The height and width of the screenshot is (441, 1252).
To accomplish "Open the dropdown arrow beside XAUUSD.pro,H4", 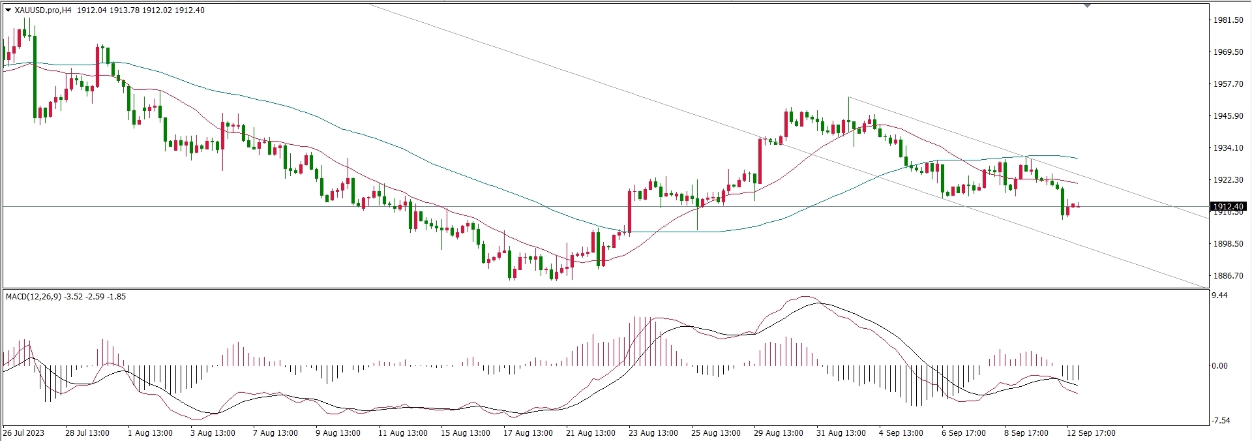I will point(8,10).
